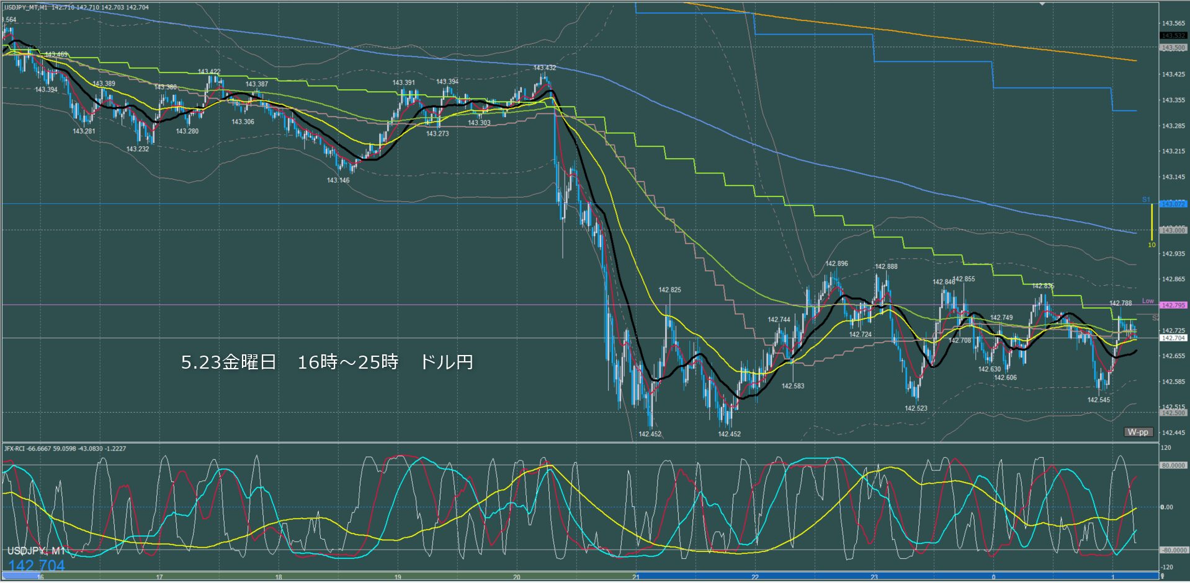Click the 142.825 swing high label
This screenshot has height=583, width=1190.
669,290
